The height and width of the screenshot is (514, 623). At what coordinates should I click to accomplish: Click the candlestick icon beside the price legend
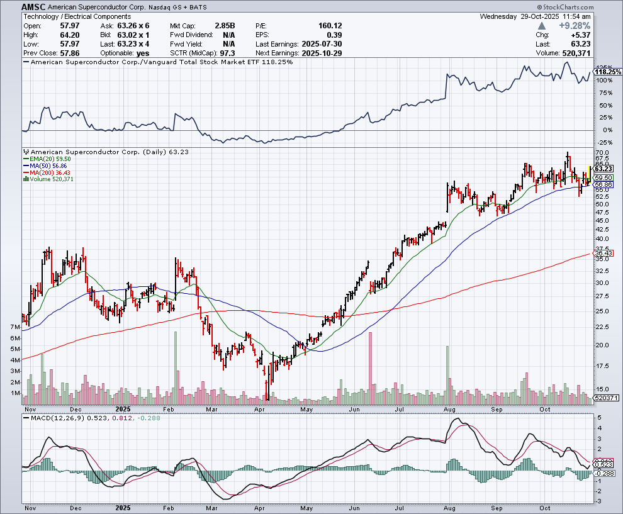tap(26, 152)
